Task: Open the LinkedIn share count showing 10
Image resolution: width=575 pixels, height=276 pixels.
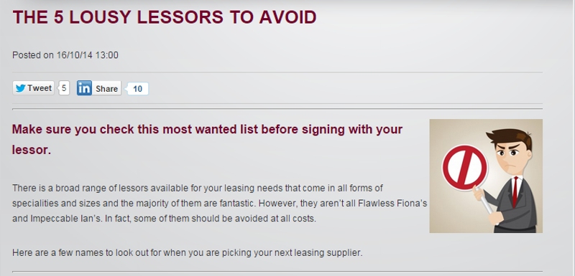Action: click(137, 89)
